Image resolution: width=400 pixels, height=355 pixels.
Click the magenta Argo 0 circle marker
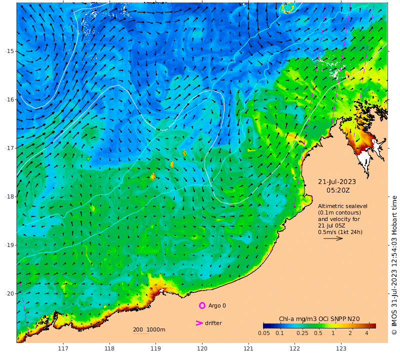(202, 305)
